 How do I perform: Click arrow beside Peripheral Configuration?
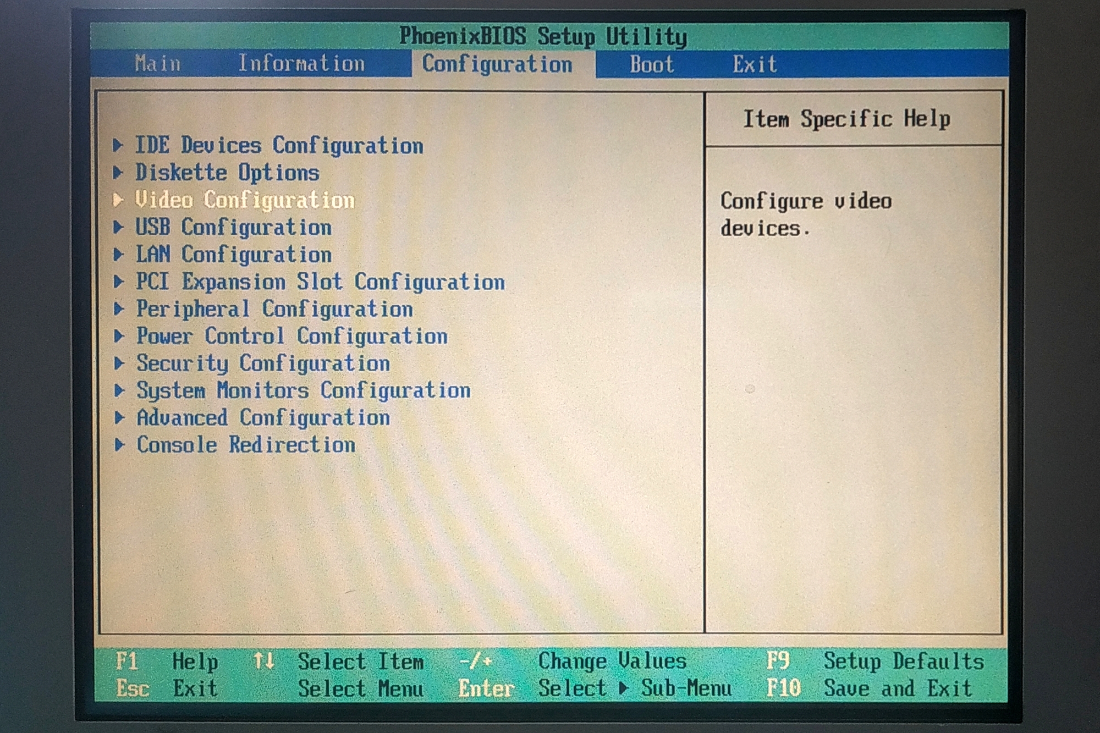click(118, 308)
